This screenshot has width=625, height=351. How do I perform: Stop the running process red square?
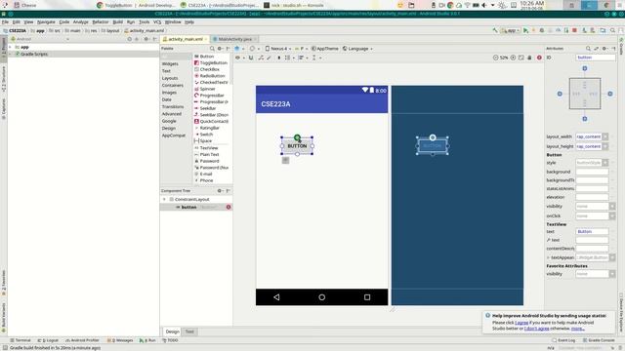pos(574,30)
